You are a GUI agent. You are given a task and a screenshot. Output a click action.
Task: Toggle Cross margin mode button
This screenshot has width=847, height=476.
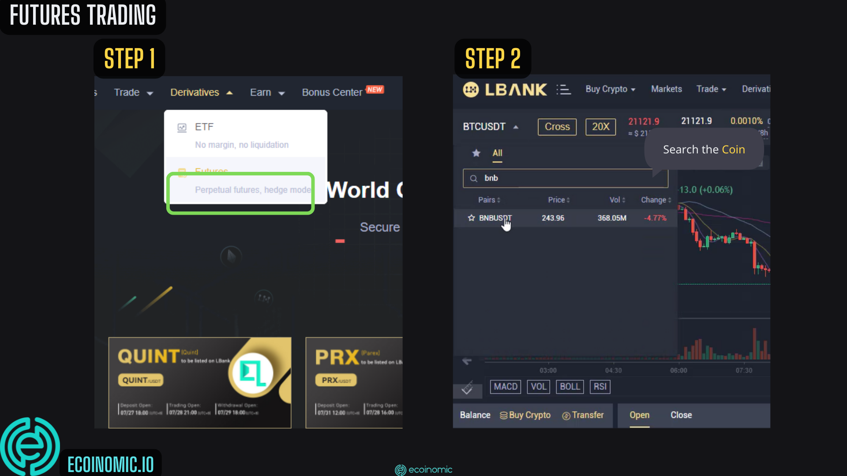(x=557, y=126)
